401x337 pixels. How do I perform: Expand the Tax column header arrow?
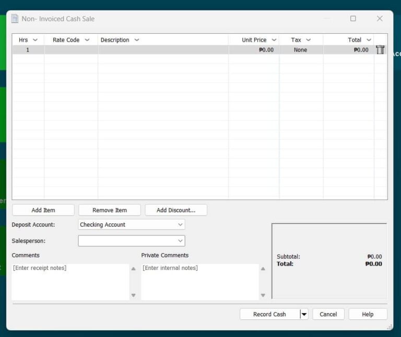click(309, 40)
